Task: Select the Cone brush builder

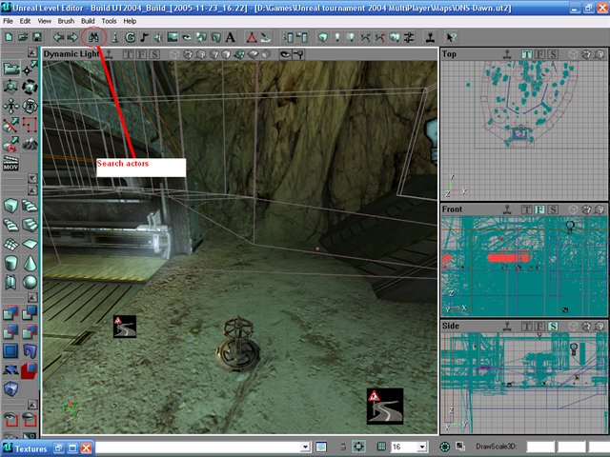Action: (x=30, y=263)
